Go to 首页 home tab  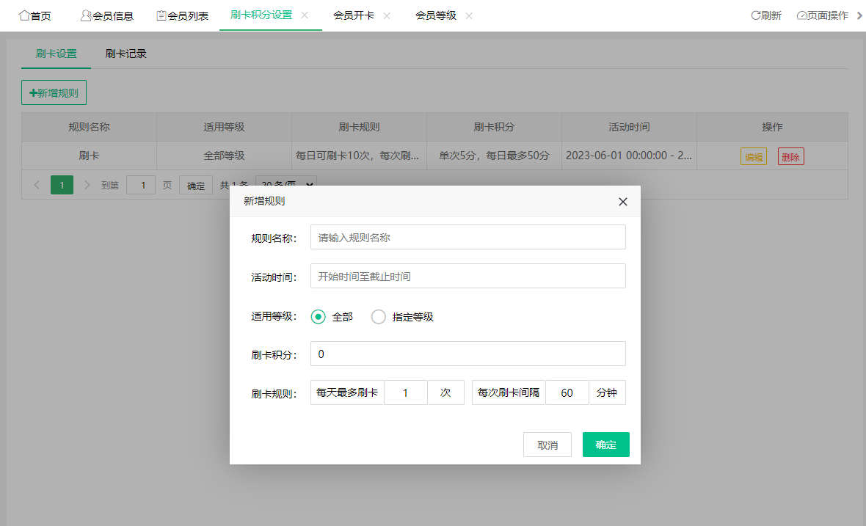coord(35,15)
